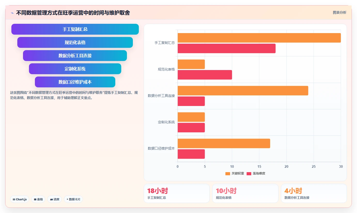Viewport: 357px width, 213px height.
Task: Click the orange bar for 手工复制汇总
Action: tap(259, 38)
